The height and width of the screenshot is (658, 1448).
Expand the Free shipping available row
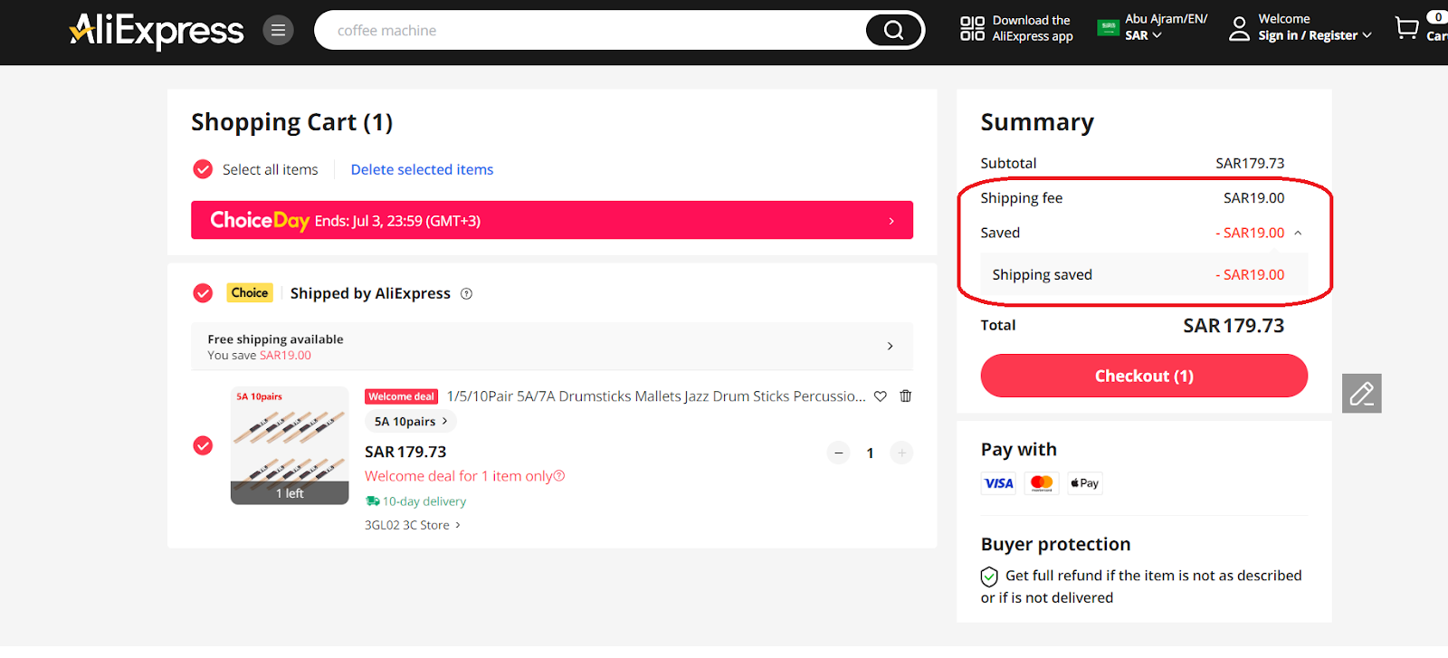552,347
